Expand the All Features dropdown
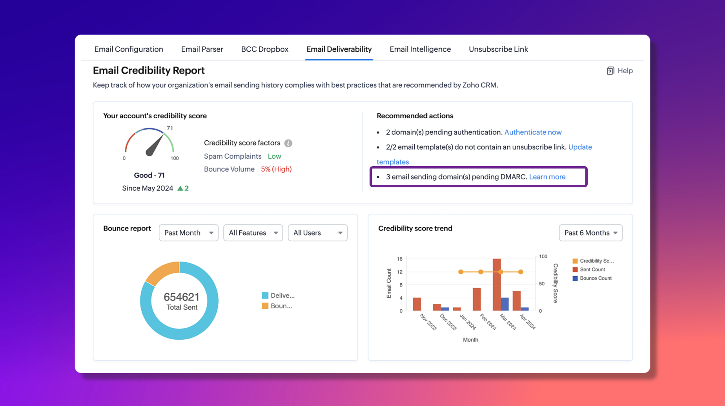The image size is (725, 406). (x=253, y=233)
